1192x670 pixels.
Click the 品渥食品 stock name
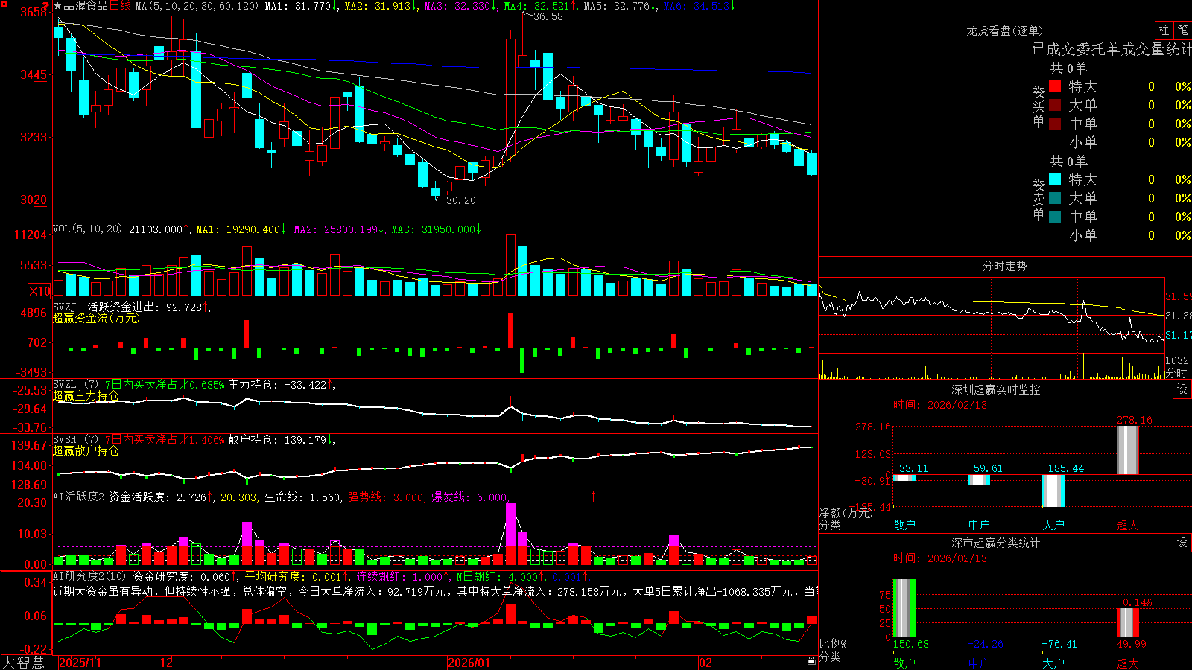click(x=86, y=6)
